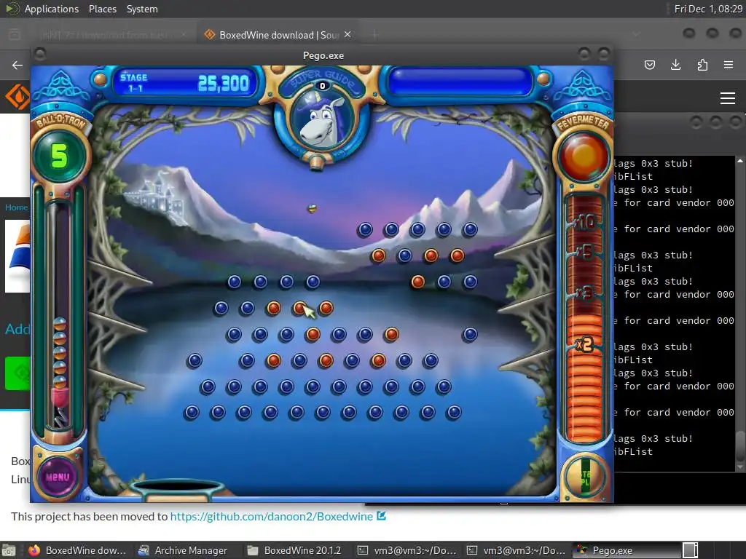Open Firefox downloads icon
Image resolution: width=746 pixels, height=559 pixels.
676,65
